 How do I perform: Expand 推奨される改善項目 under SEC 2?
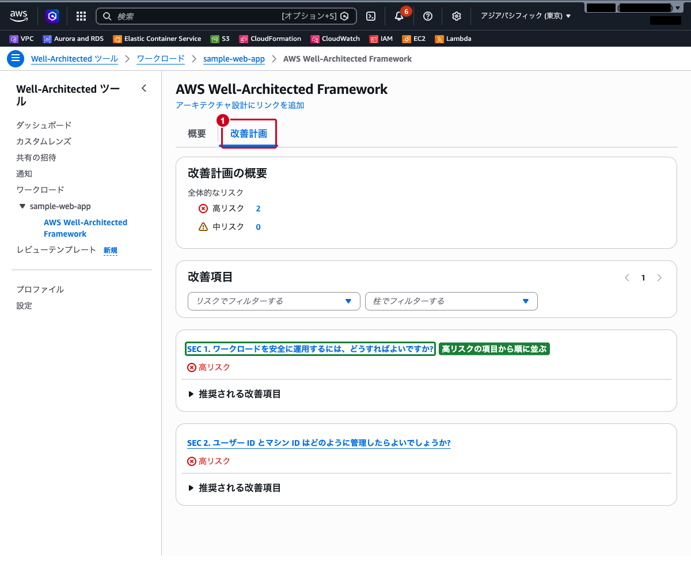(235, 488)
